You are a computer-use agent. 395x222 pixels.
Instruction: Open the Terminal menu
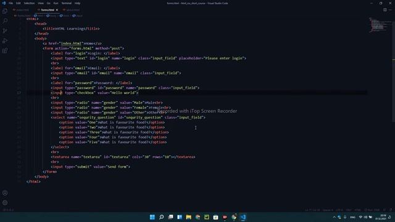(x=67, y=3)
